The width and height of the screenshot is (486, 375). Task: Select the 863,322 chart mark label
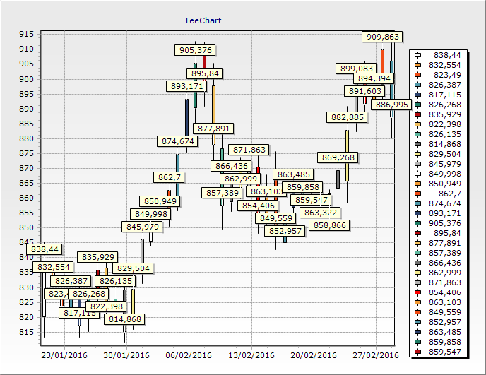(x=320, y=213)
